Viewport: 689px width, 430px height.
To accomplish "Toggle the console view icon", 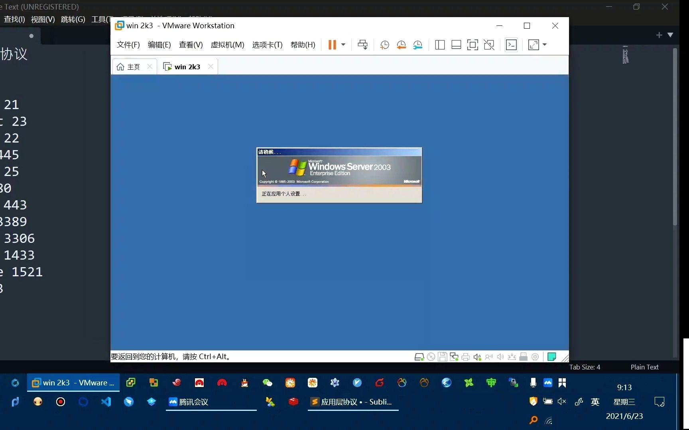I will click(x=511, y=45).
